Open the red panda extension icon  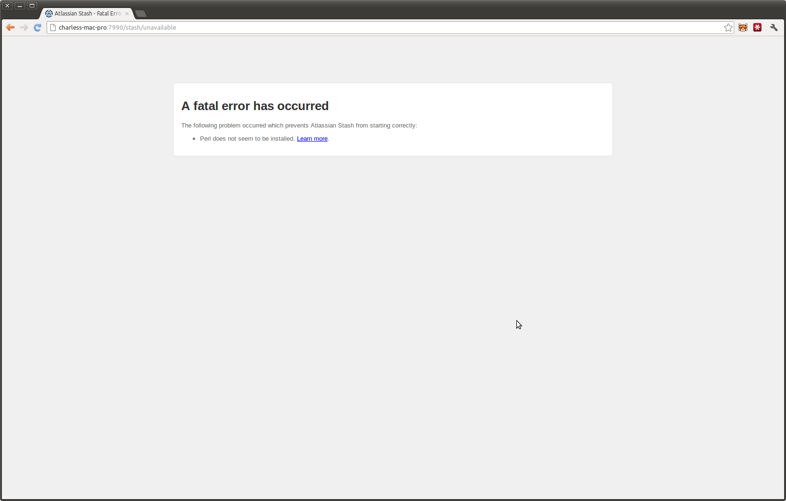click(x=743, y=27)
